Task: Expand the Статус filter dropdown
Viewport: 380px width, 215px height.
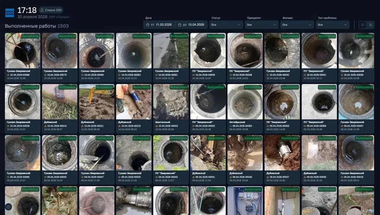Action: click(226, 25)
